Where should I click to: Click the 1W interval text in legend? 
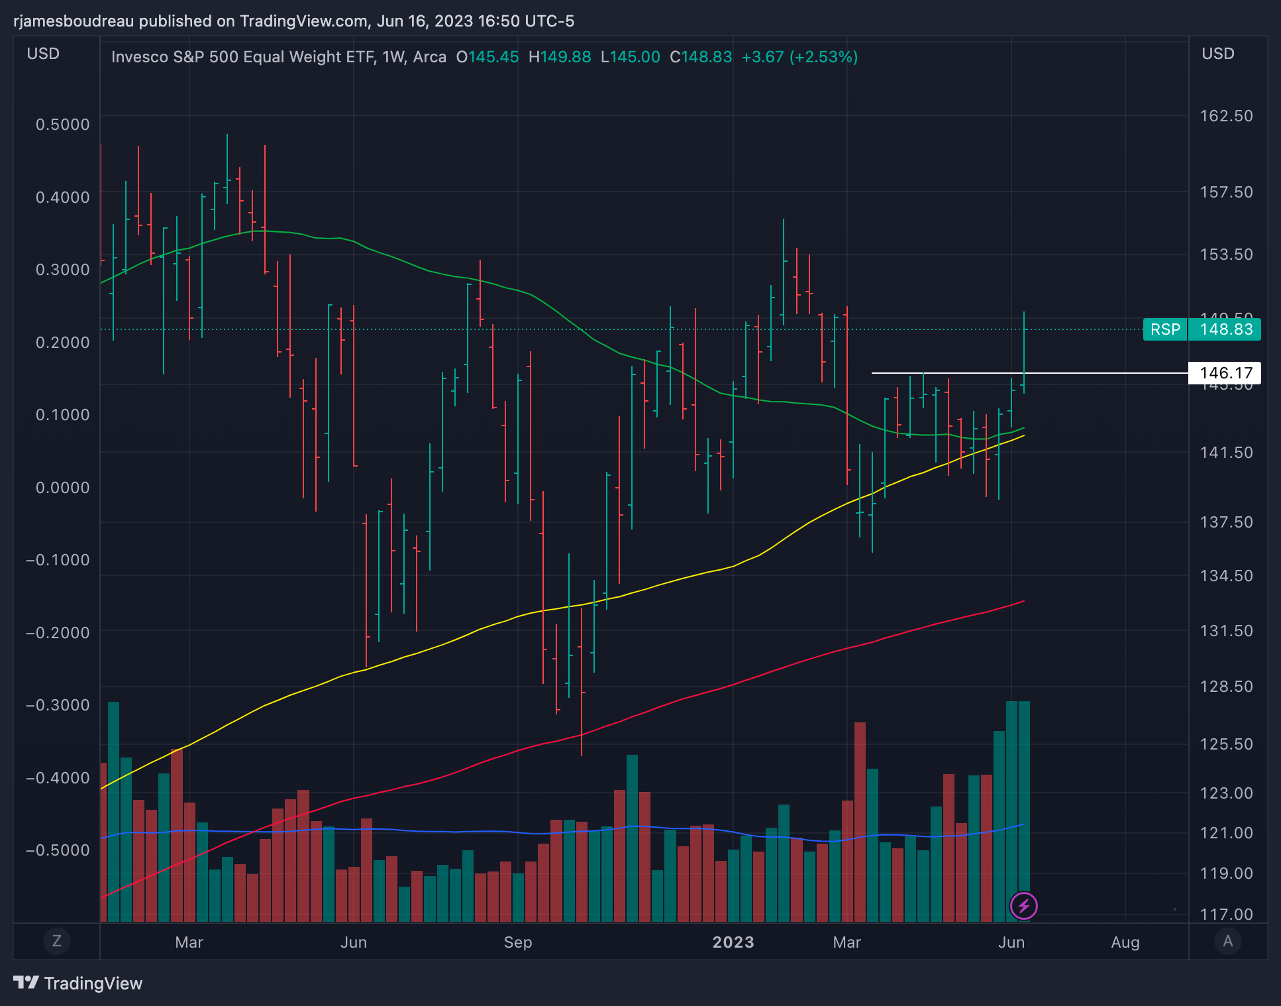pos(393,57)
